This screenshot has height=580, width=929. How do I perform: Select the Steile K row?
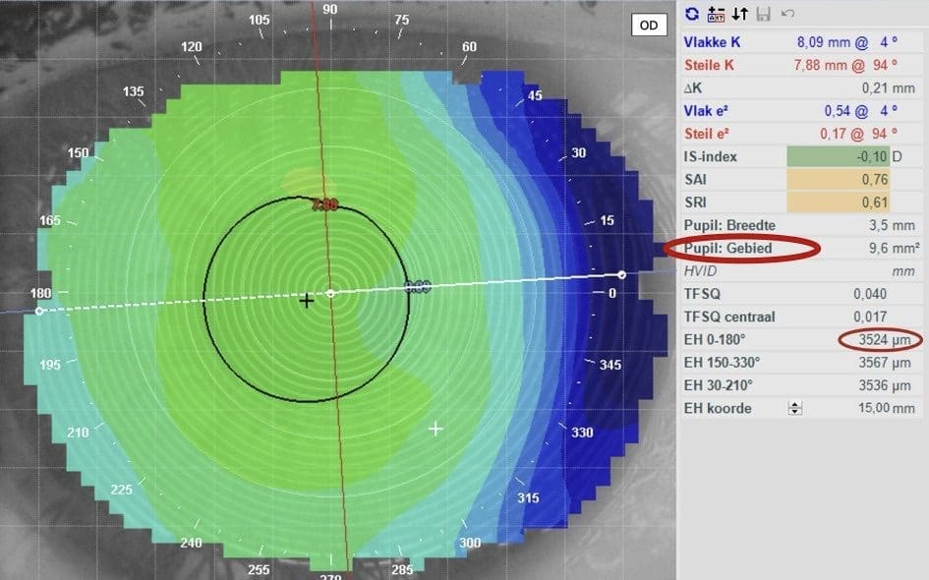point(802,66)
